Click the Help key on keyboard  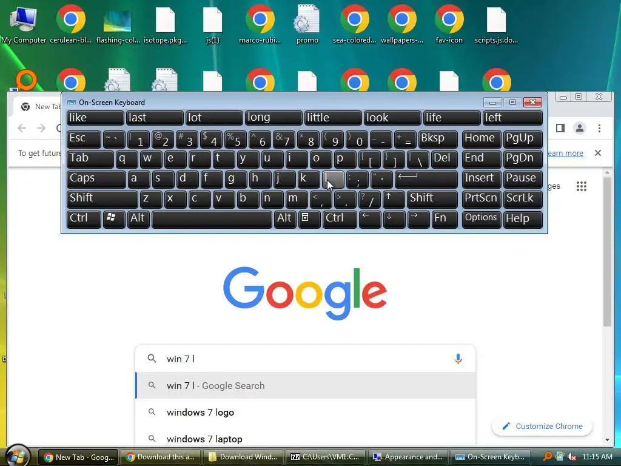pyautogui.click(x=523, y=219)
